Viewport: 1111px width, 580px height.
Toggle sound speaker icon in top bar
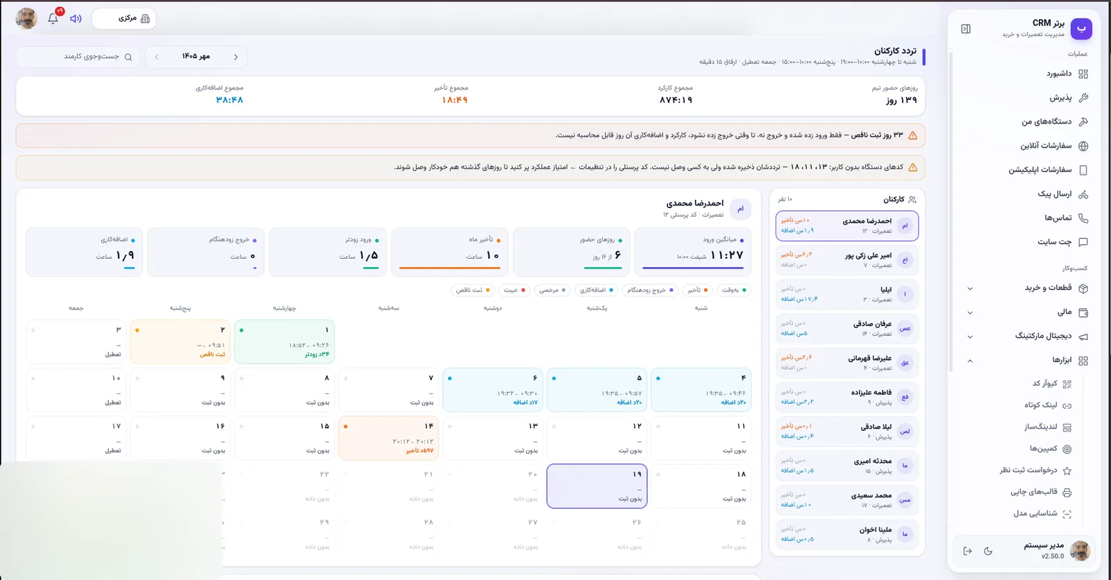click(76, 19)
